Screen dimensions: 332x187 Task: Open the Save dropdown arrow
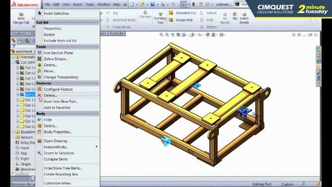[157, 5]
